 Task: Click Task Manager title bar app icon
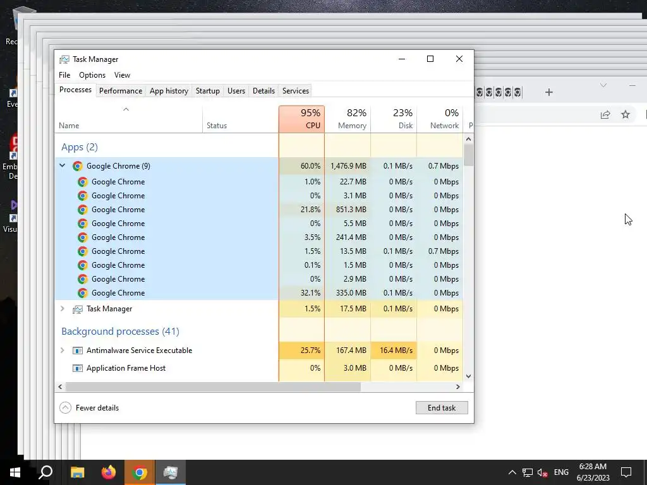pos(64,59)
